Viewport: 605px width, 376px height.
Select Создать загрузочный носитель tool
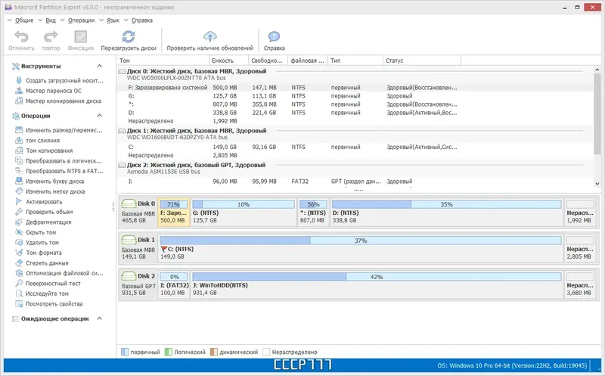(x=60, y=81)
